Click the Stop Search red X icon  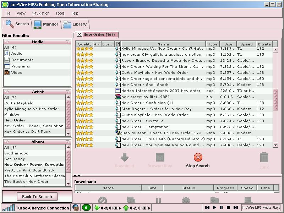point(198,157)
